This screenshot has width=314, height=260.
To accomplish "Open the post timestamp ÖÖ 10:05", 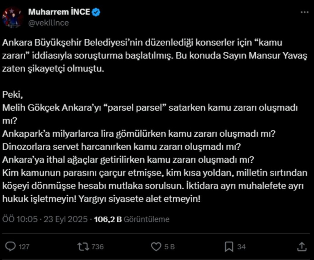I will (20, 219).
